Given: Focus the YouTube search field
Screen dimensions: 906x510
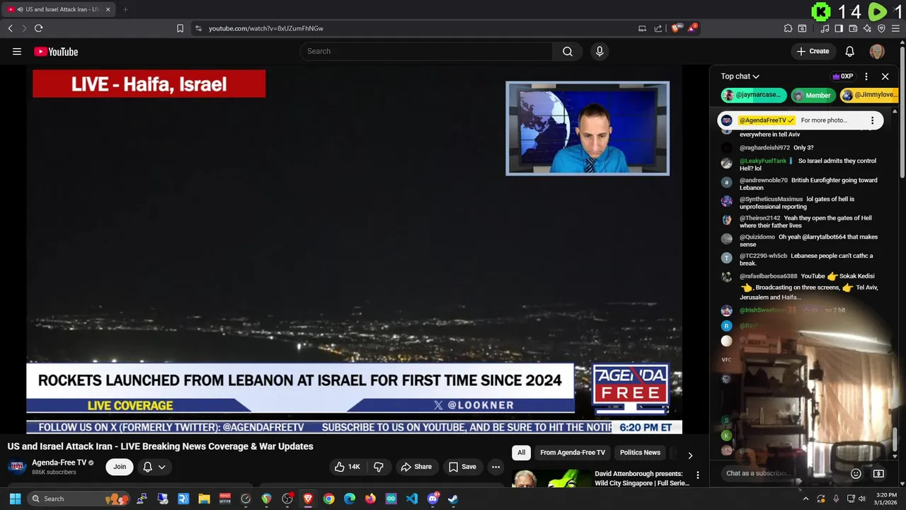Looking at the screenshot, I should 426,51.
